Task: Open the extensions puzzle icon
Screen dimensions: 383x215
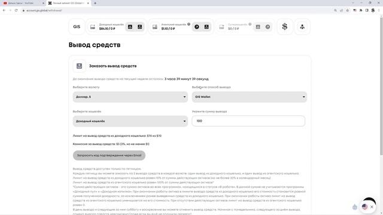Action: click(361, 10)
